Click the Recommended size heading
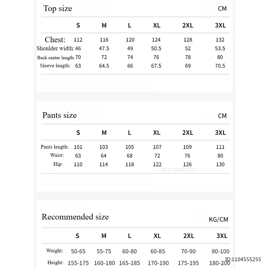The image size is (269, 269). pyautogui.click(x=75, y=217)
